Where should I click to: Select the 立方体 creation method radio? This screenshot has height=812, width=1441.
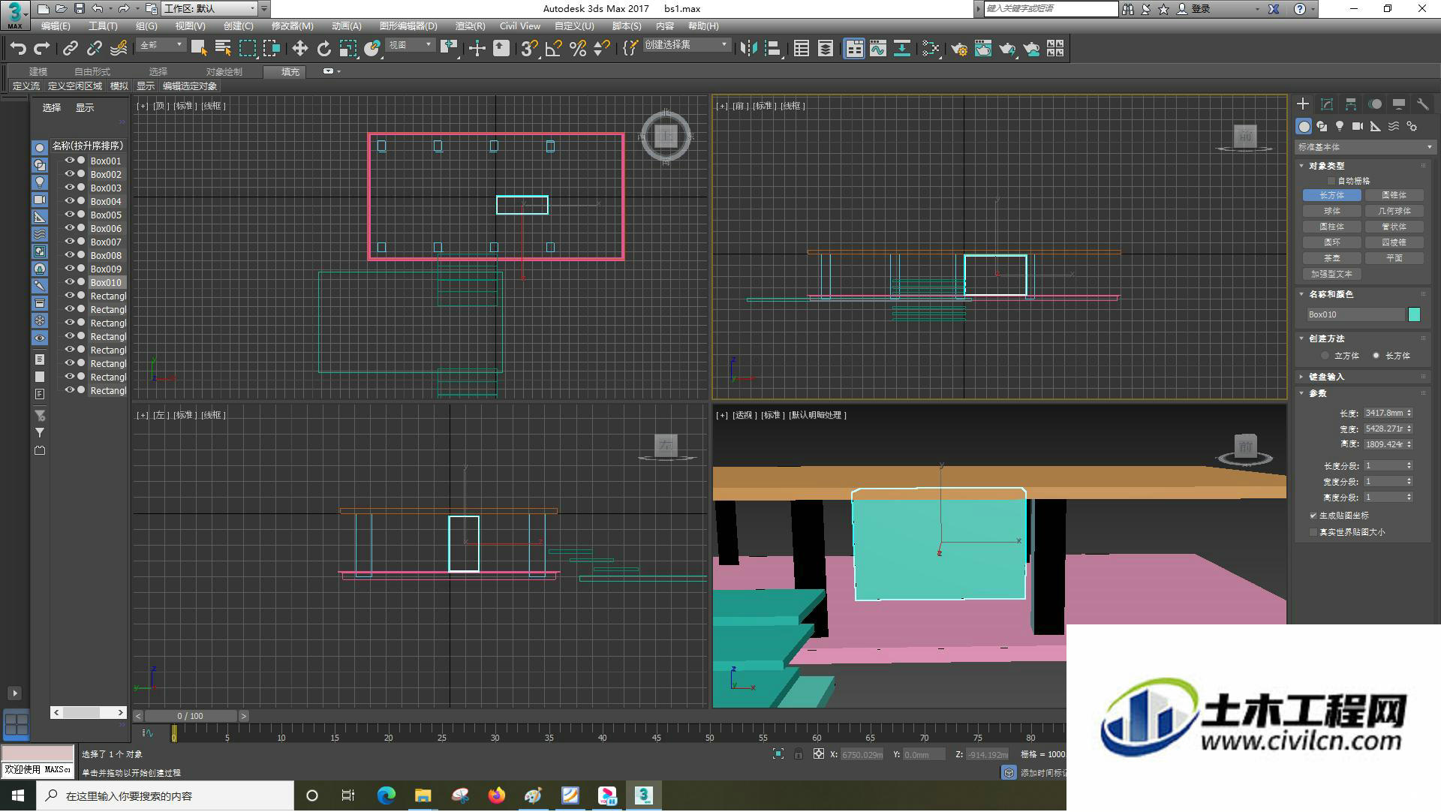[1325, 356]
